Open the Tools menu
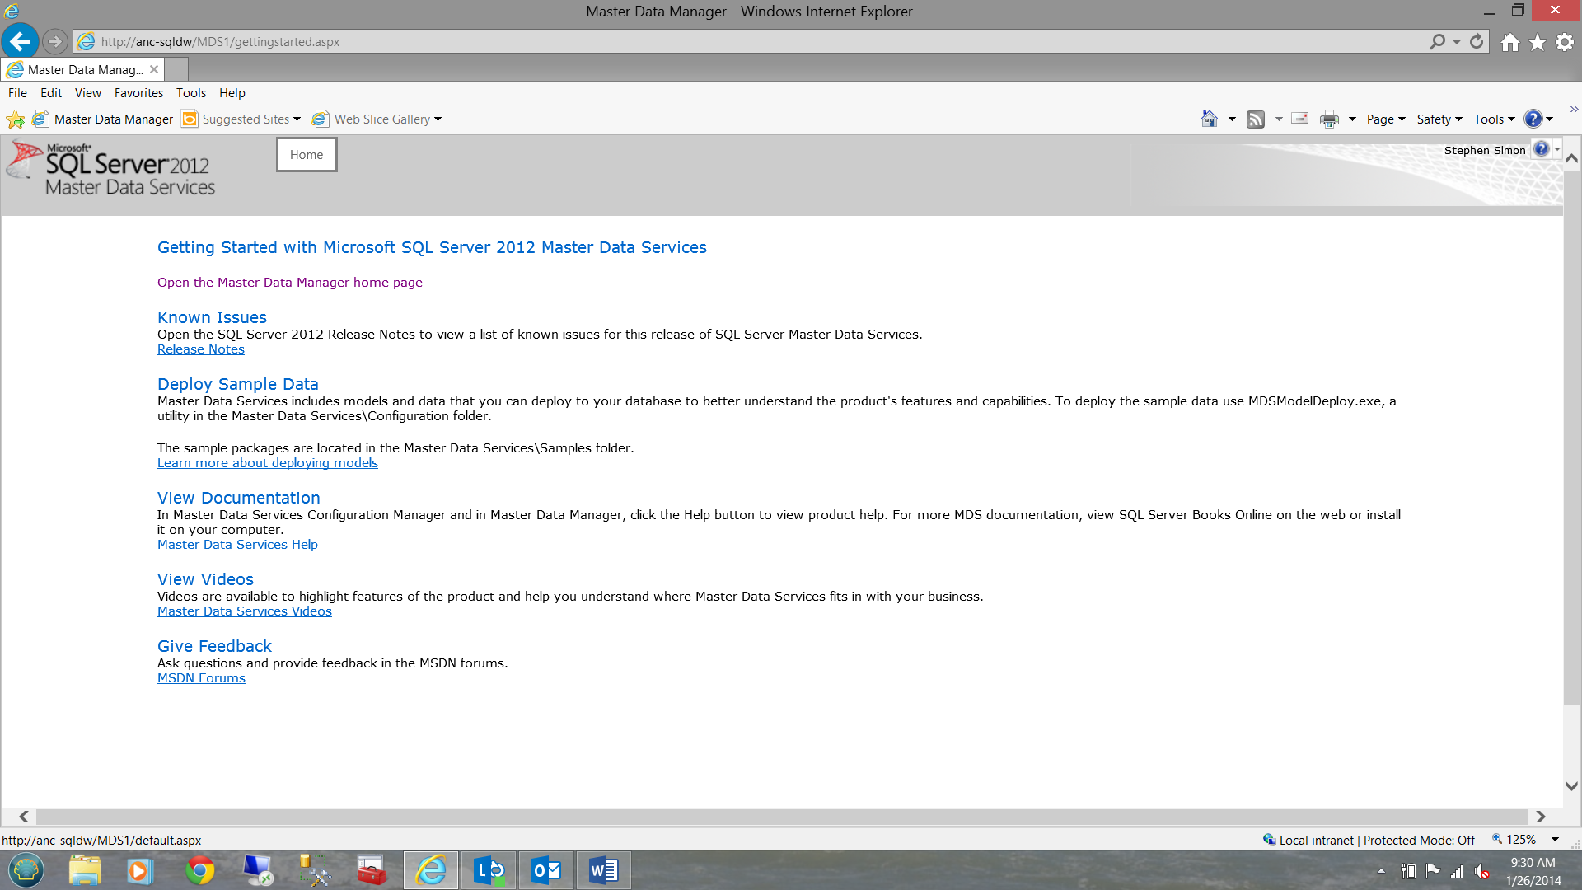 pyautogui.click(x=191, y=92)
